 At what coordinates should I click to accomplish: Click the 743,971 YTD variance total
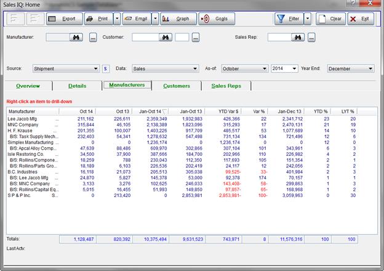[x=224, y=239]
